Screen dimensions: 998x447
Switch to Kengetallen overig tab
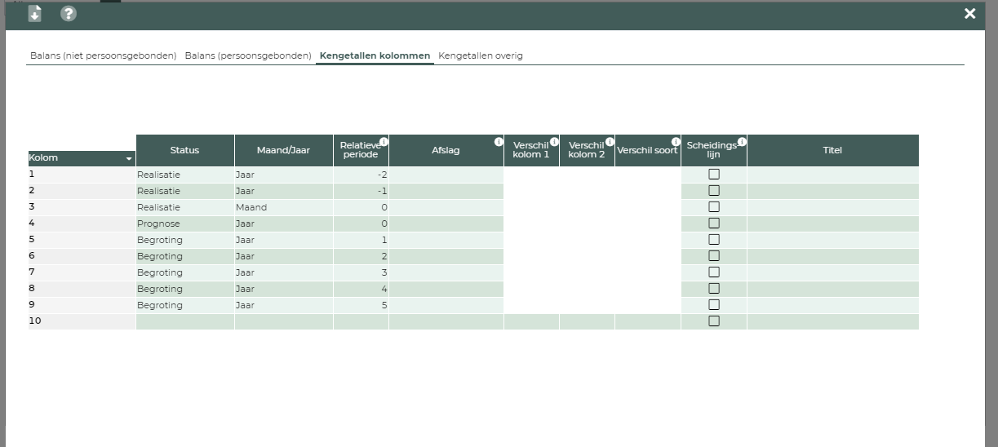480,55
